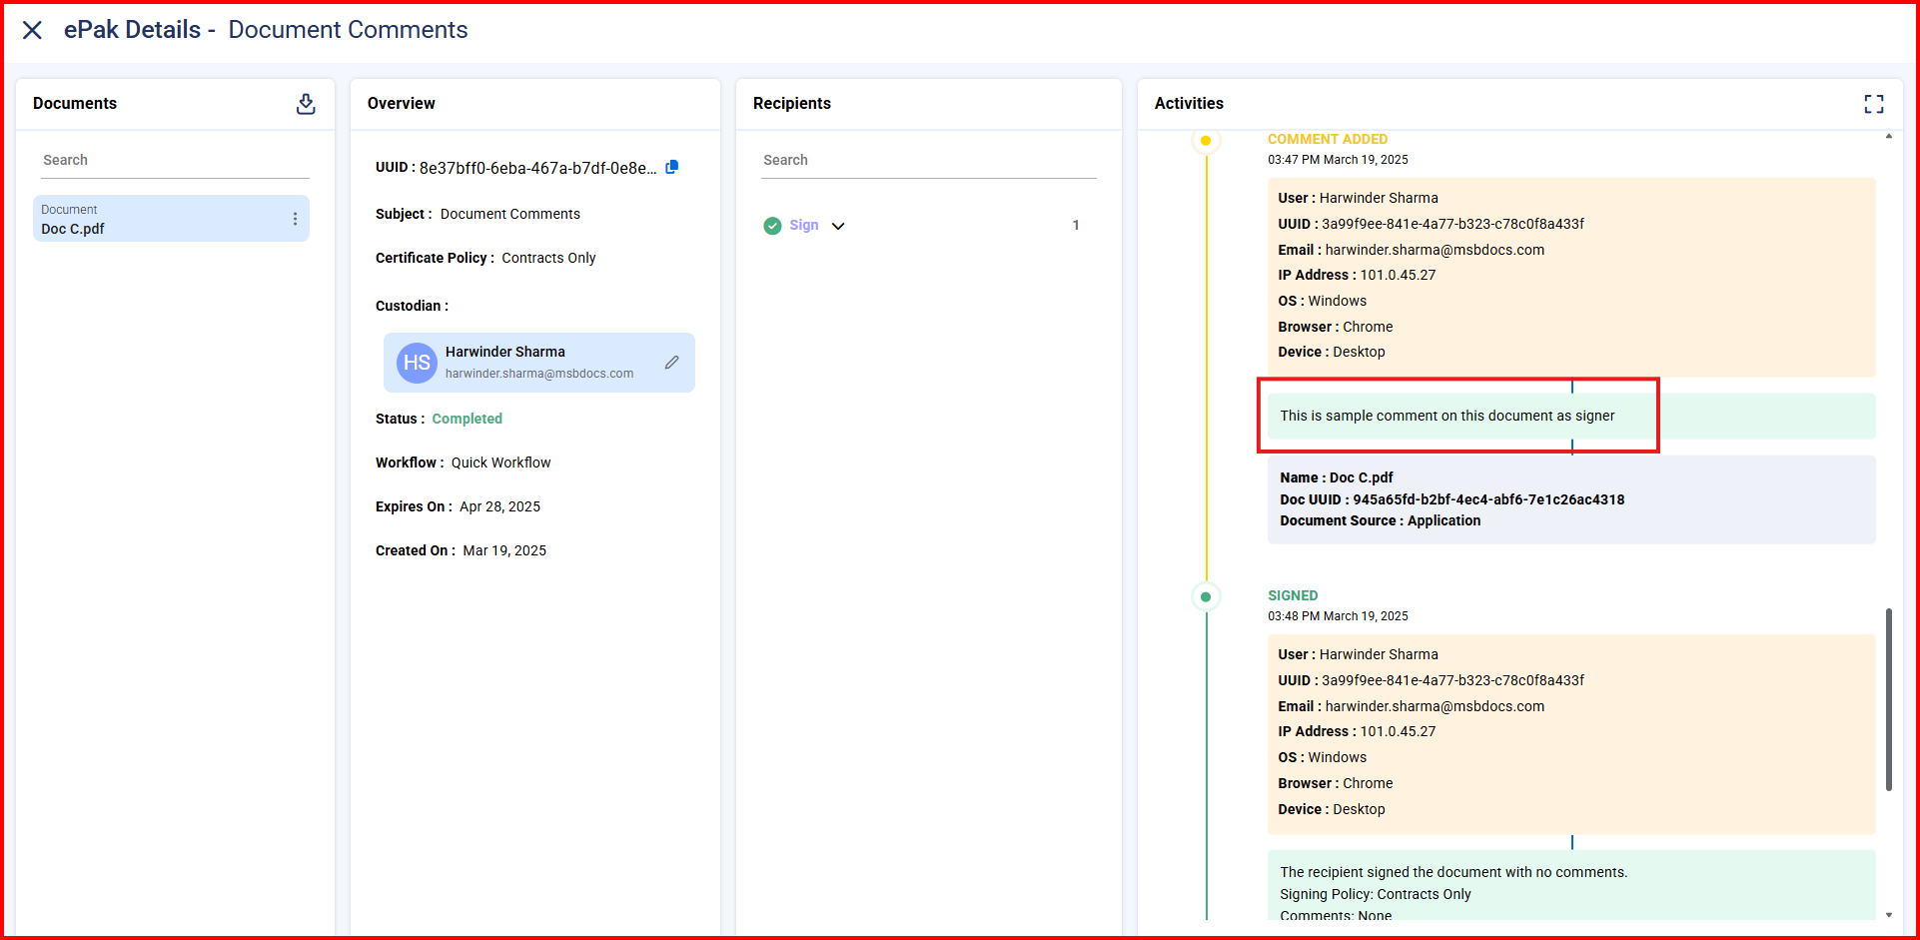Click the Sign recipient group label
This screenshot has width=1920, height=940.
click(x=804, y=226)
